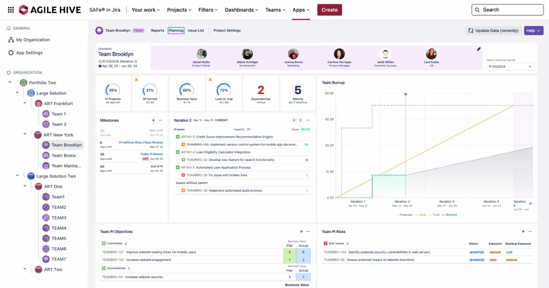549x288 pixels.
Task: Click the Update Data refresh icon
Action: [471, 31]
